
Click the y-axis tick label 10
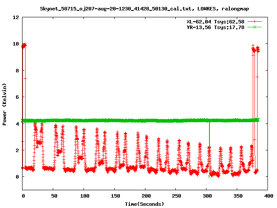tap(16, 44)
